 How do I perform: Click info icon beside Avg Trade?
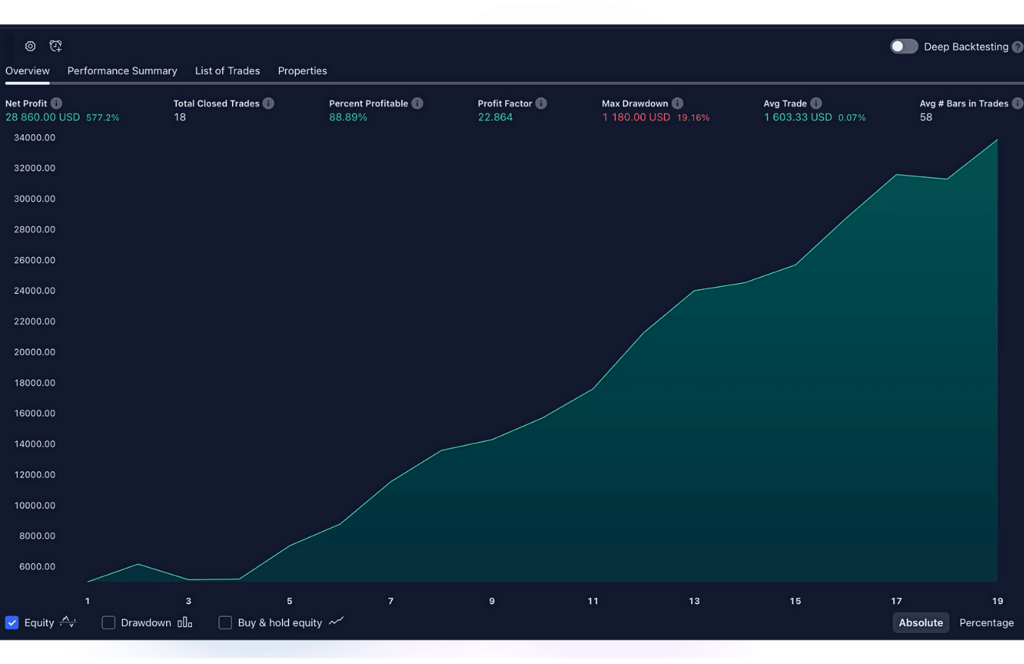[x=815, y=103]
